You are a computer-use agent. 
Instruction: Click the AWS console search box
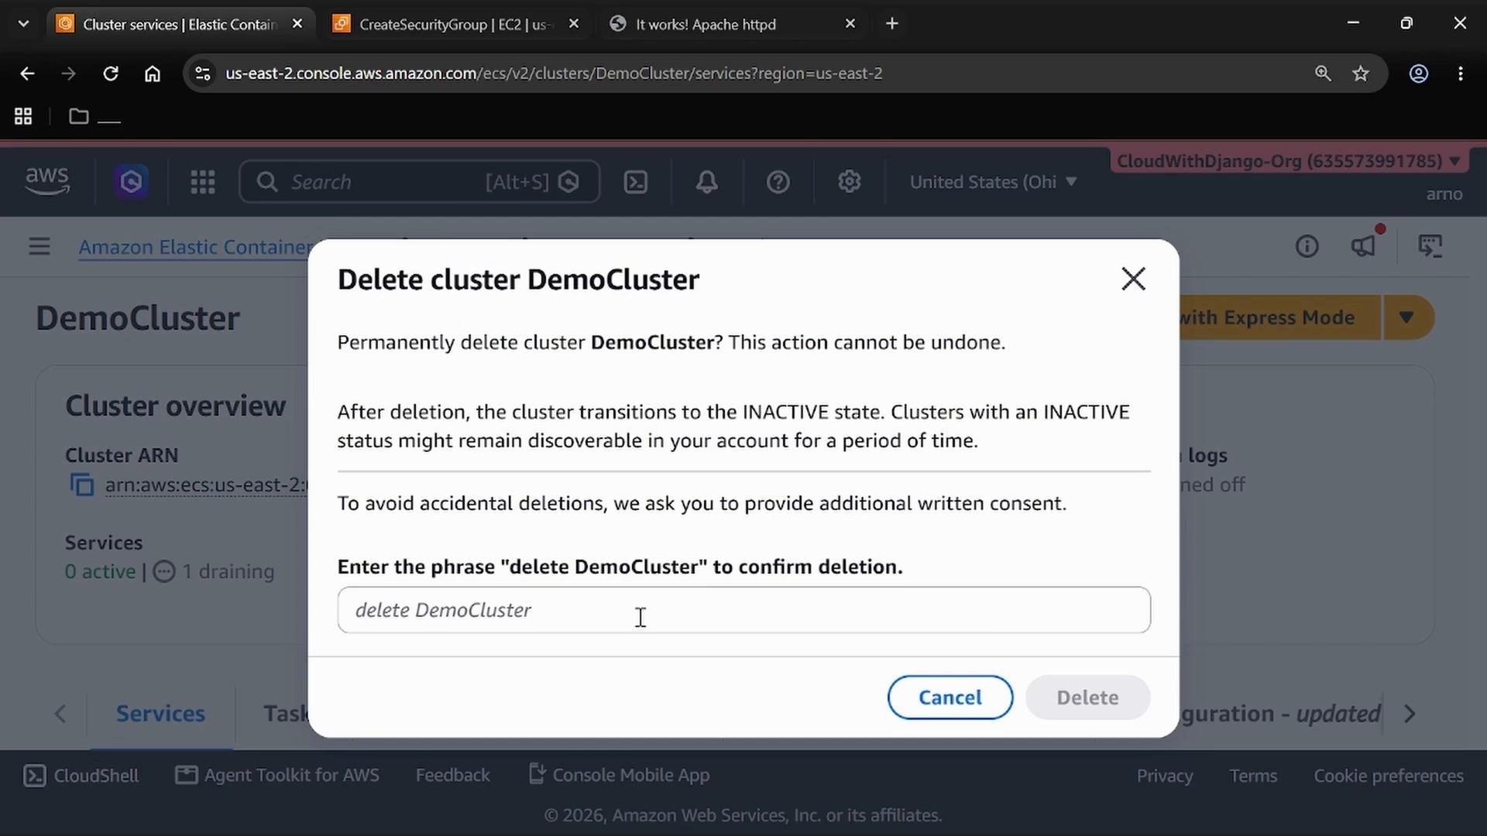(x=419, y=182)
